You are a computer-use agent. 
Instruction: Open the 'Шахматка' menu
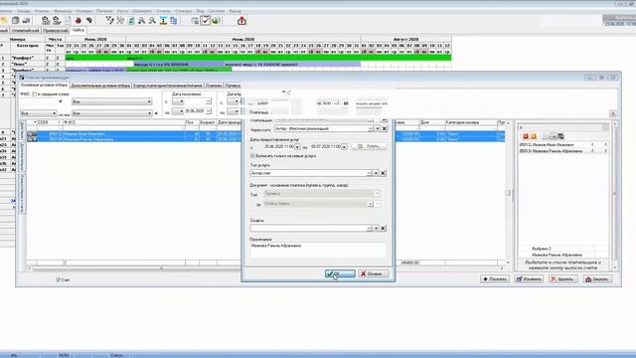pyautogui.click(x=142, y=11)
